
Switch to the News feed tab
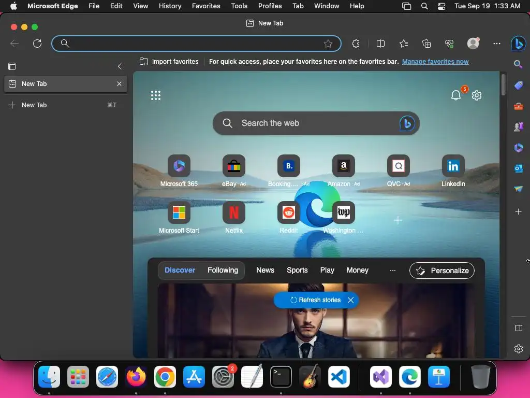[x=265, y=270]
